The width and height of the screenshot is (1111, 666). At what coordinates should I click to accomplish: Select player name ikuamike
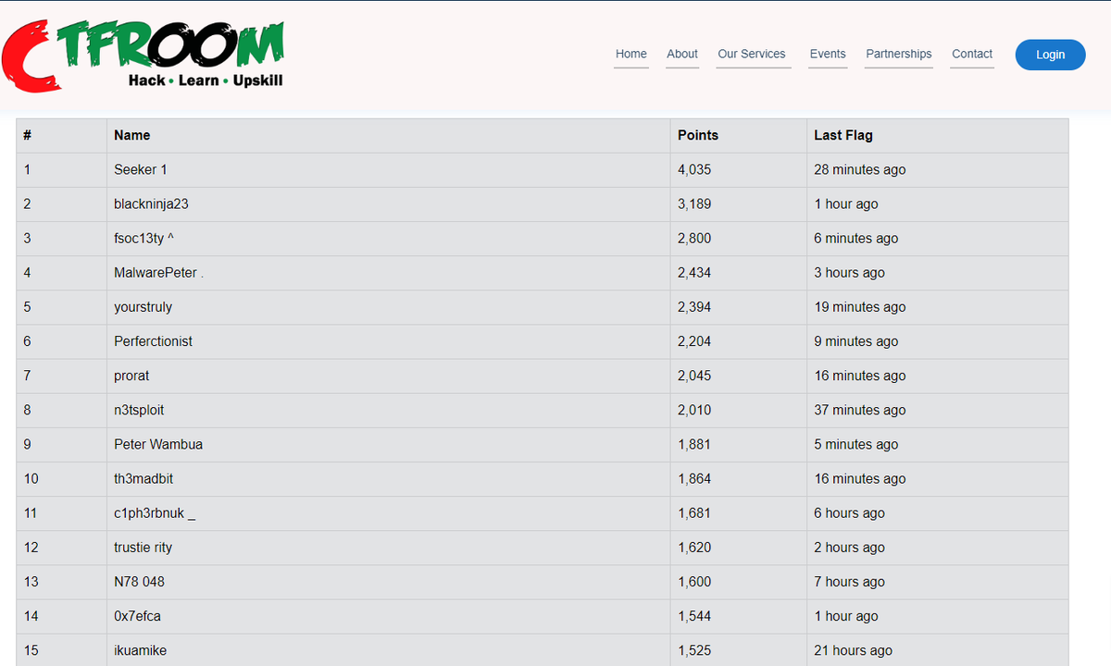coord(141,650)
